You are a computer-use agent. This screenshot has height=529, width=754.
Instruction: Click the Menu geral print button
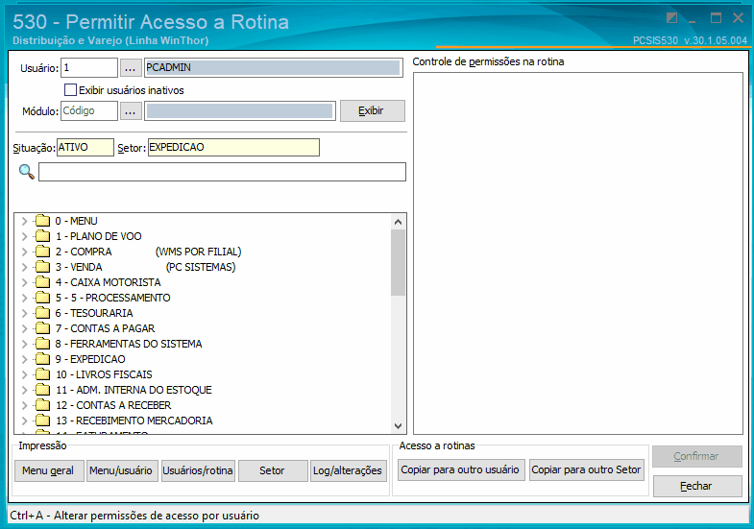(x=49, y=470)
